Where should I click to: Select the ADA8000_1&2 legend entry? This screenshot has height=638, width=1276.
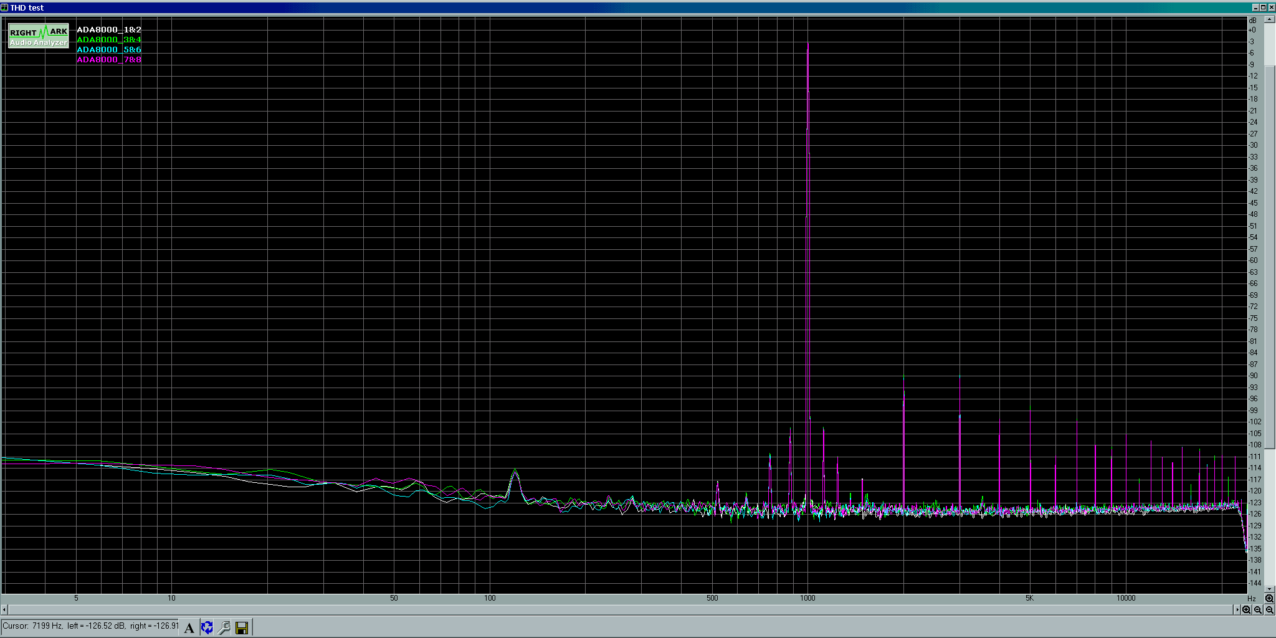[109, 29]
